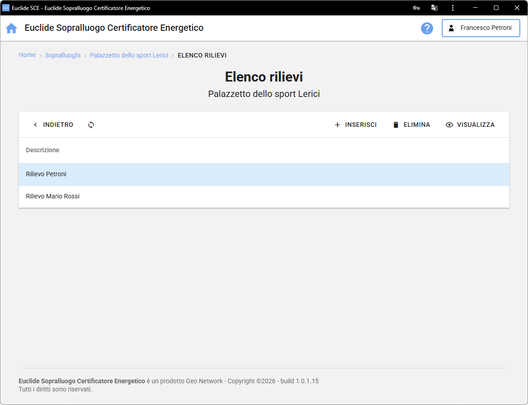Go back with the INDIETRO button

coord(53,125)
